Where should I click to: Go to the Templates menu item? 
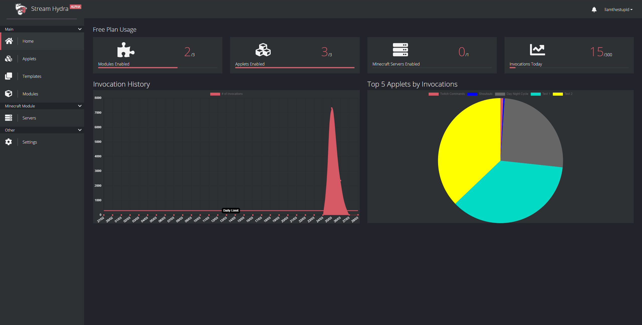tap(32, 76)
